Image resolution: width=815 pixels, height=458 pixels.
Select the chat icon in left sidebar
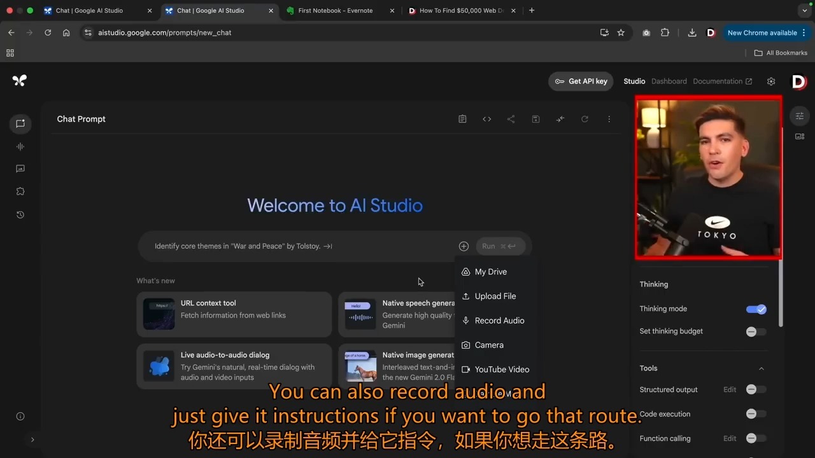(x=20, y=123)
